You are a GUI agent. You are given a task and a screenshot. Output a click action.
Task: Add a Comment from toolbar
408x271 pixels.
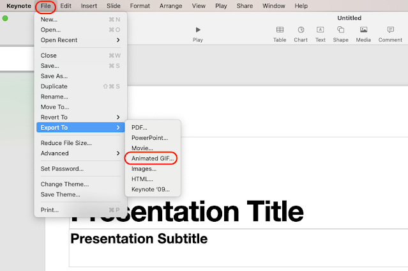pos(390,29)
